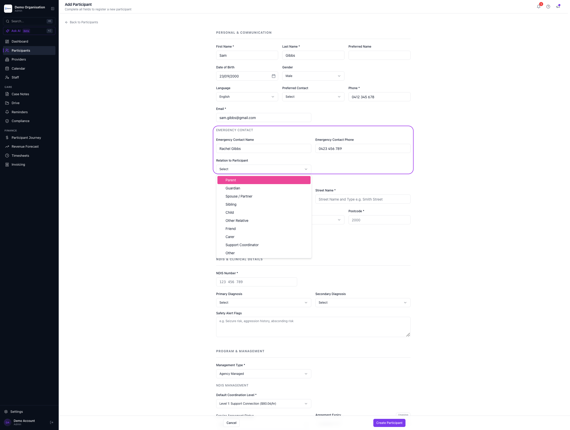Screen dimensions: 570x430
Task: Collapse Relation to Participant dropdown
Action: click(x=263, y=169)
